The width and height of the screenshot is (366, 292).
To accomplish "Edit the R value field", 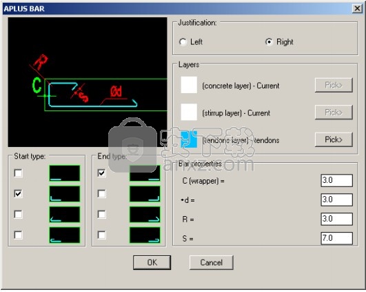I will (x=336, y=219).
